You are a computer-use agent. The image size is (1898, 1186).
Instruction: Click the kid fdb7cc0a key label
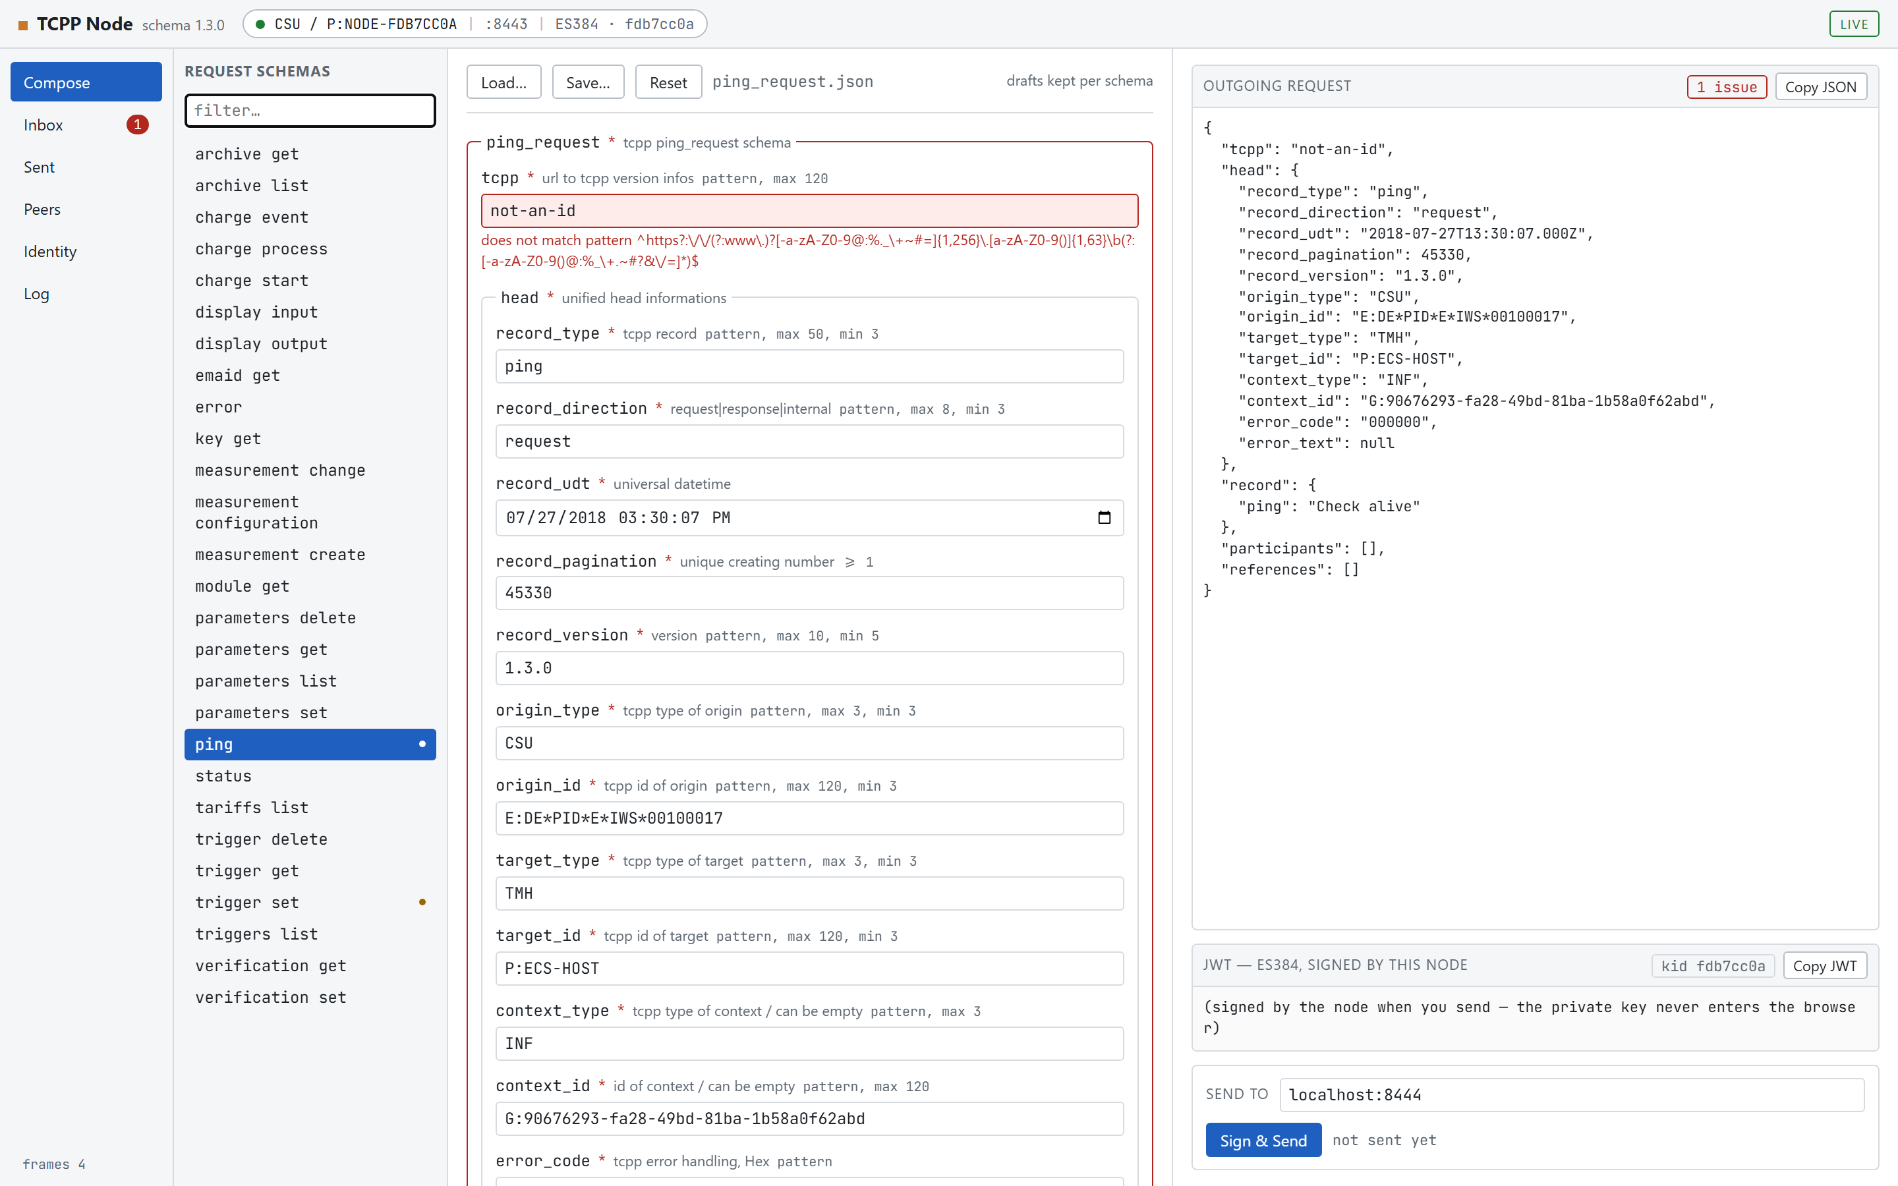click(1713, 967)
